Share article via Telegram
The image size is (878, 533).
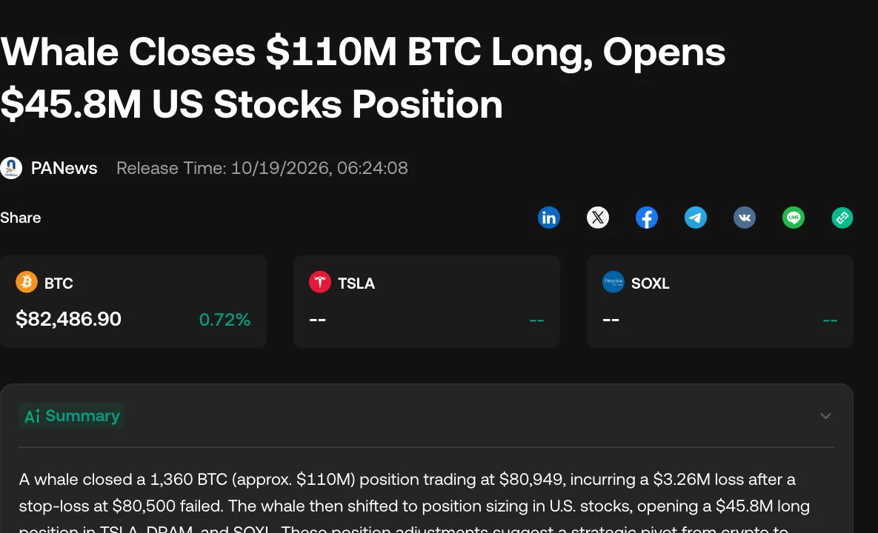[x=696, y=218]
